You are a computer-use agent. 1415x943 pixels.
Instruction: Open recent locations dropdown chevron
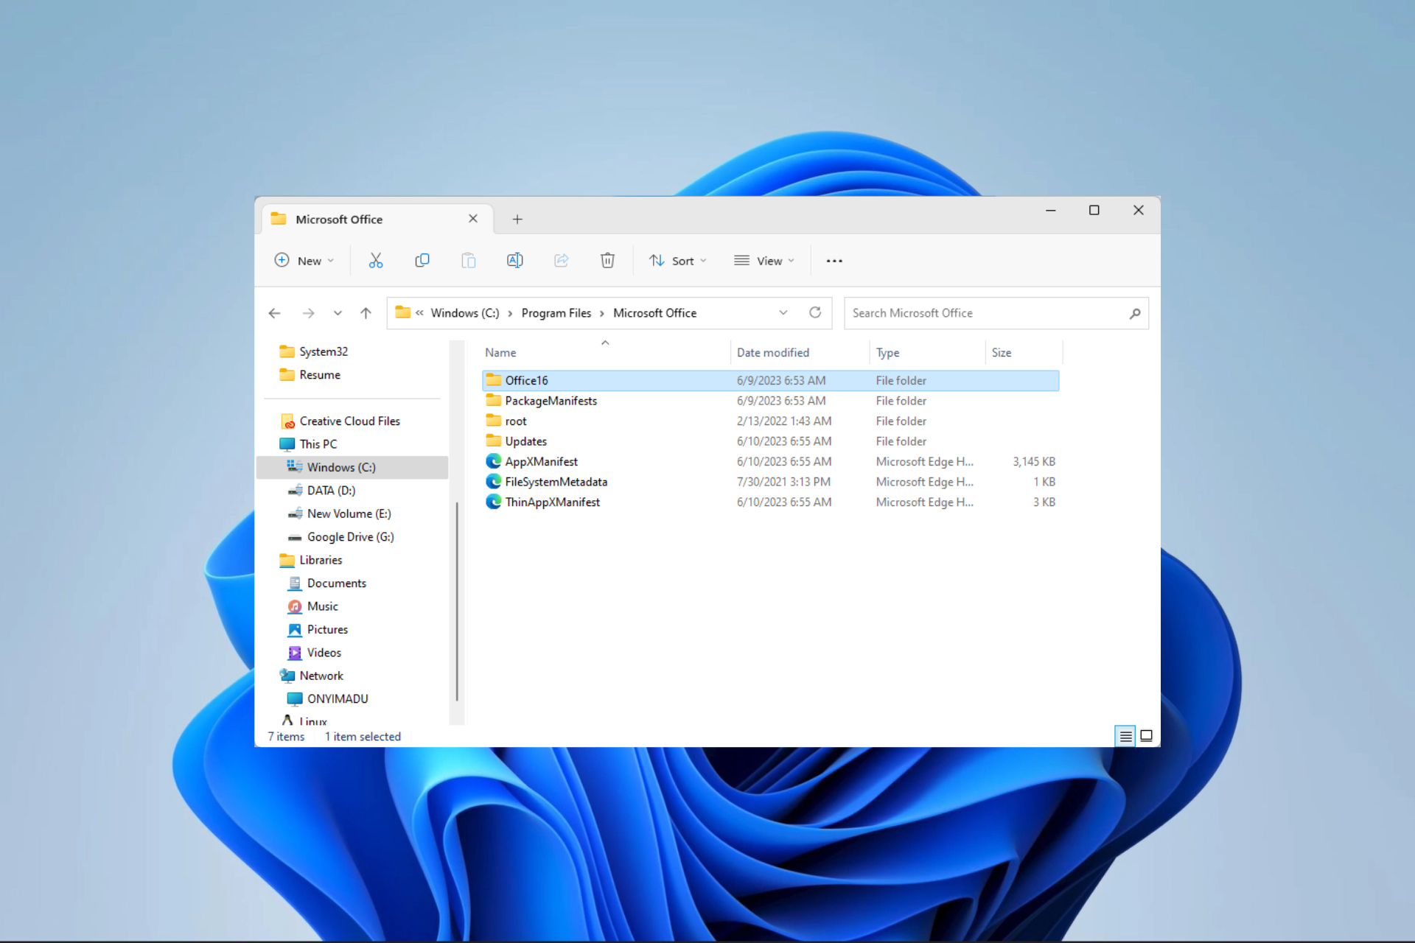point(338,313)
